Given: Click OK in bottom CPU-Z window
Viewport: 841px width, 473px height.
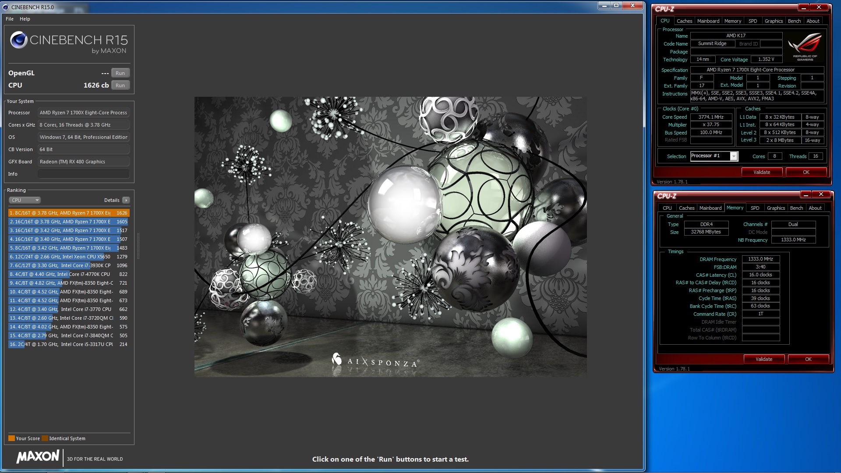Looking at the screenshot, I should click(808, 359).
